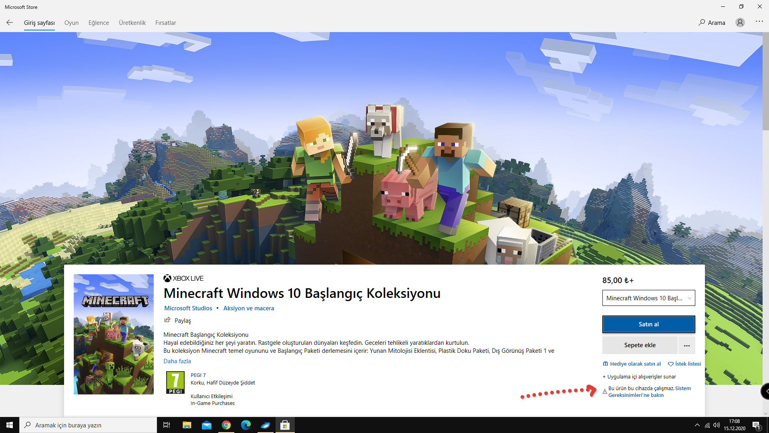Click the taskbar clock and date
Image resolution: width=769 pixels, height=433 pixels.
[x=734, y=425]
